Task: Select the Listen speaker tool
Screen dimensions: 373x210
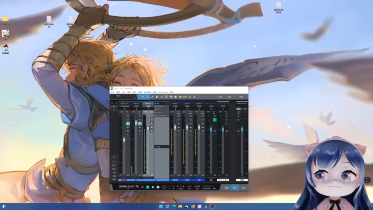Action: pyautogui.click(x=176, y=97)
